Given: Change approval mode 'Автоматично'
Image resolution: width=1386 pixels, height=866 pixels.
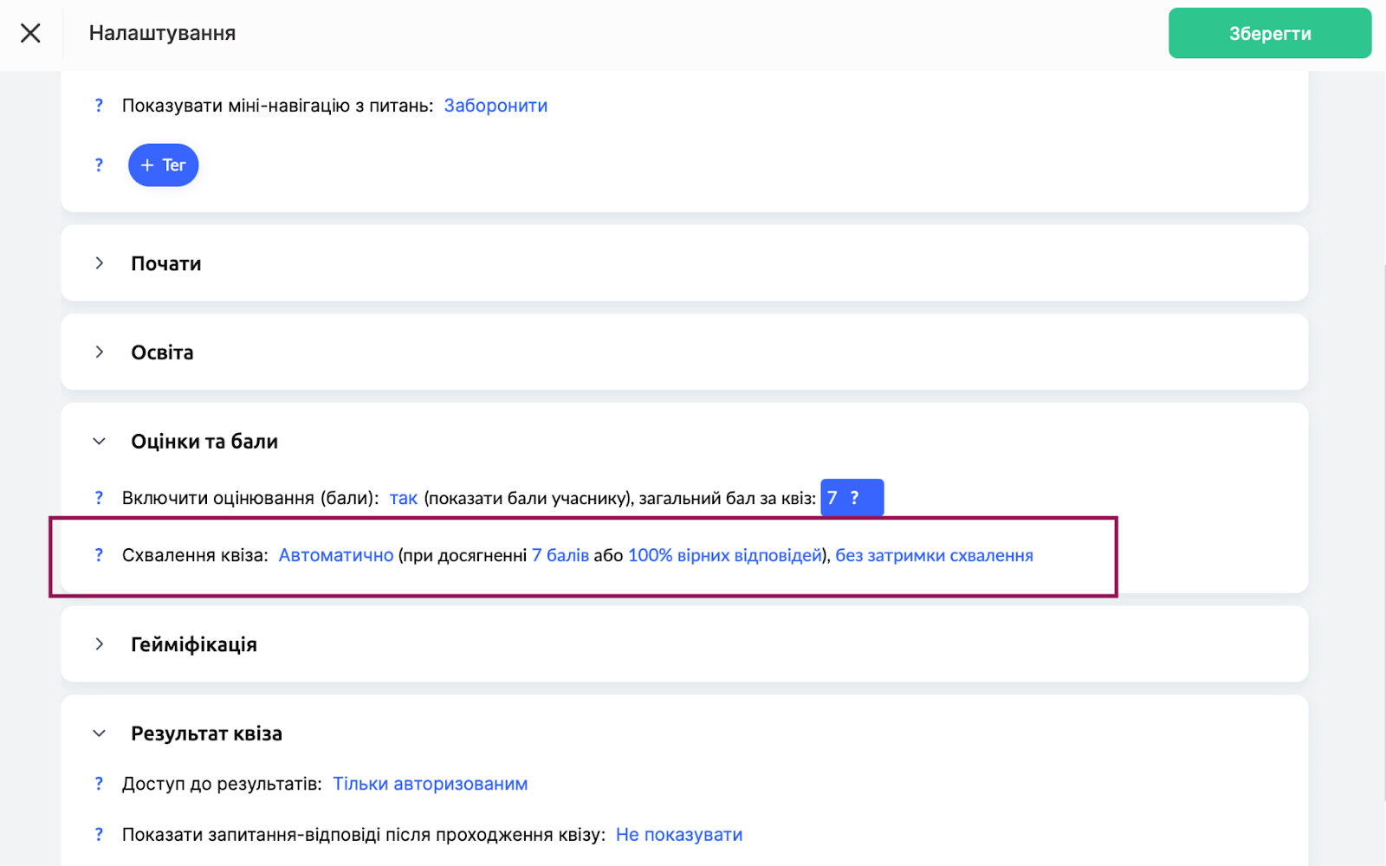Looking at the screenshot, I should point(336,555).
